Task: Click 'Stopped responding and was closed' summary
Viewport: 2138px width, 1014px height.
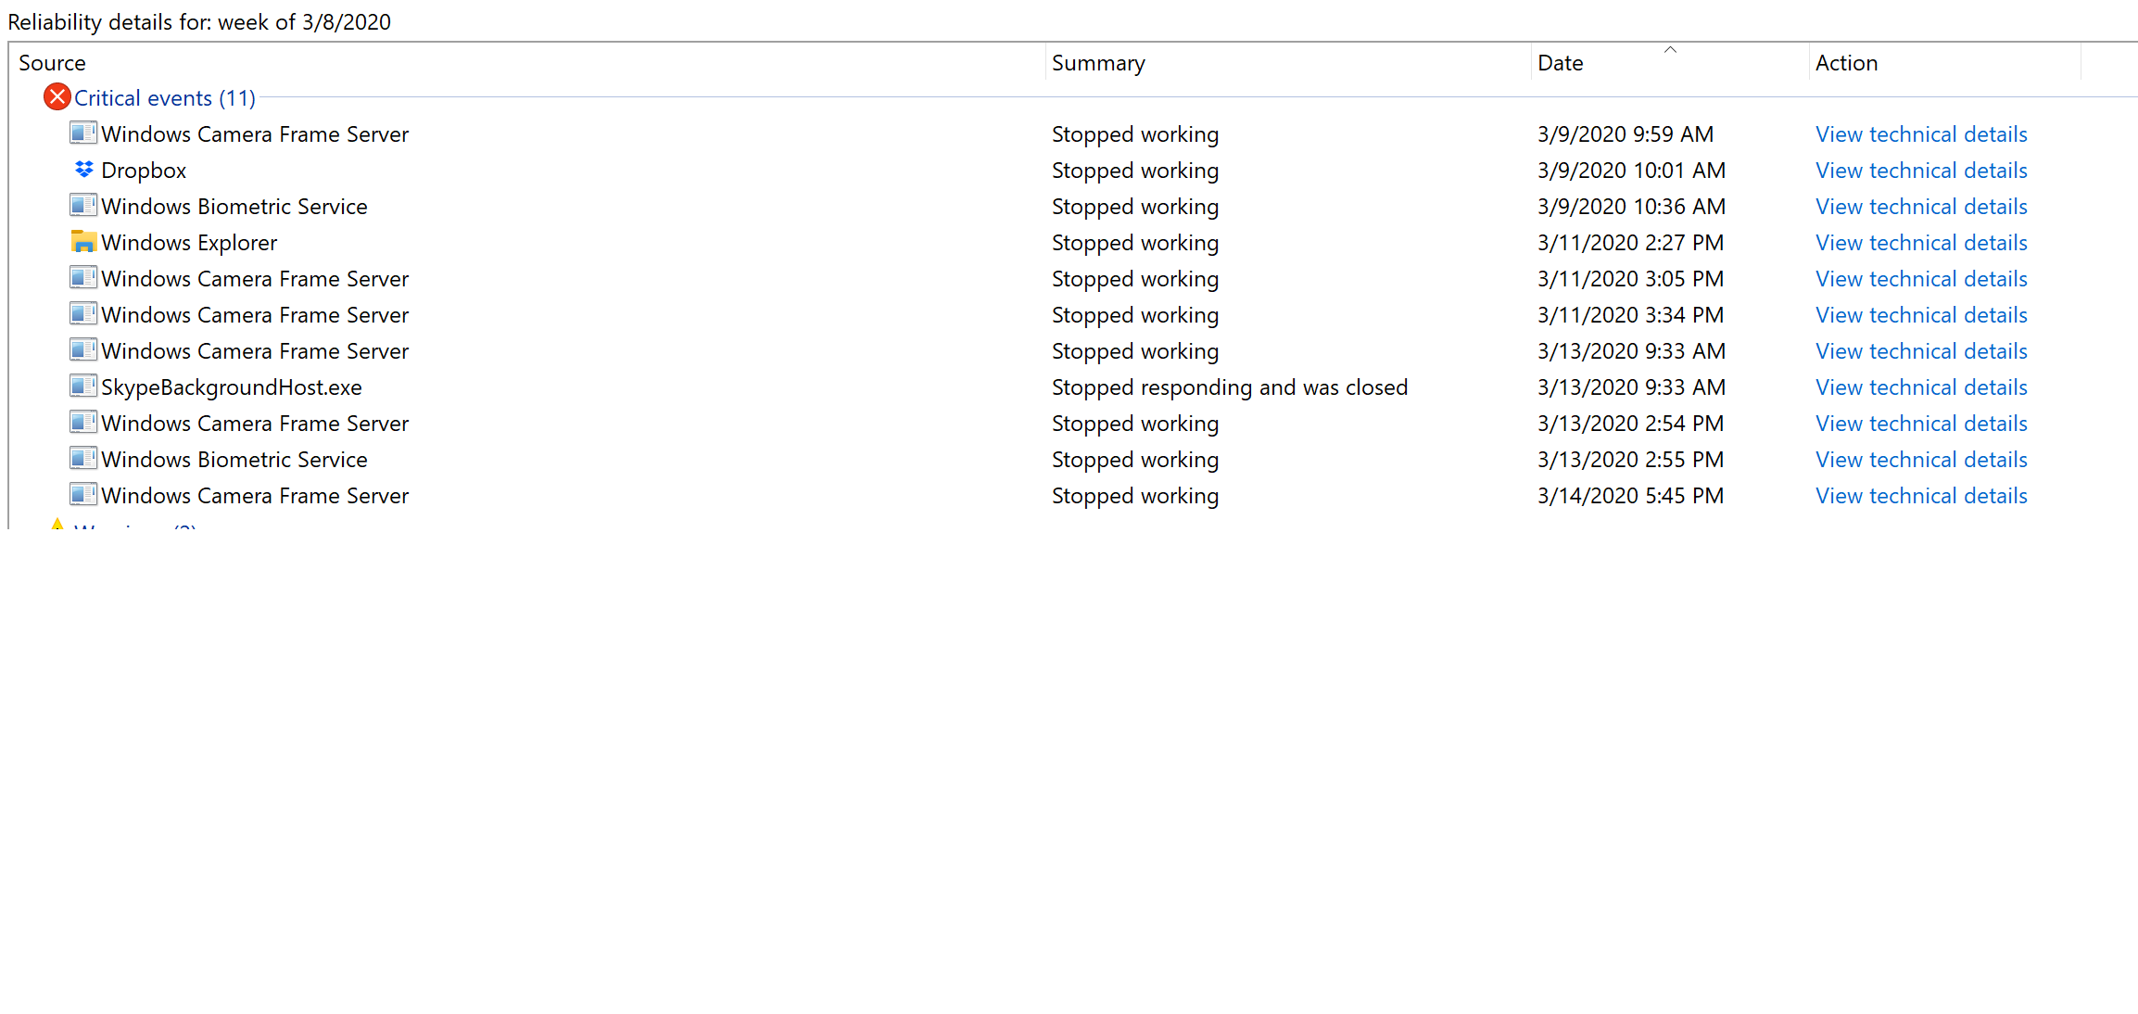Action: [1230, 387]
